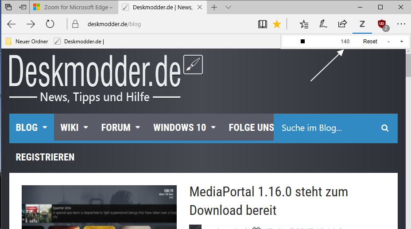This screenshot has height=229, width=411.
Task: Select the Deskmodder.de News tab
Action: [x=163, y=8]
